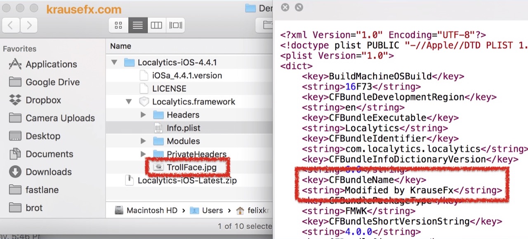
Task: Select the TrollFace.jpg file
Action: [x=191, y=167]
